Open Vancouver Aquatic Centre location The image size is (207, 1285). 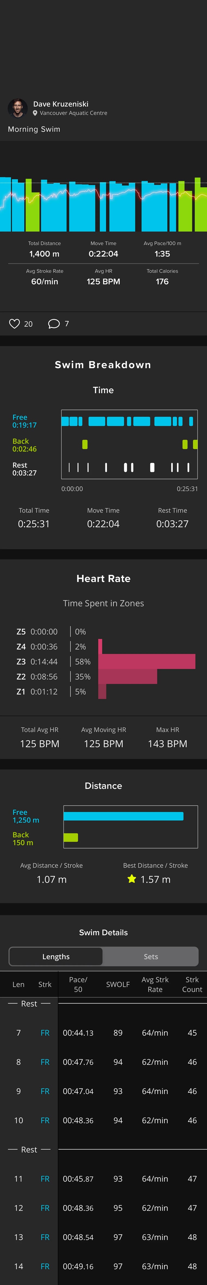(73, 113)
